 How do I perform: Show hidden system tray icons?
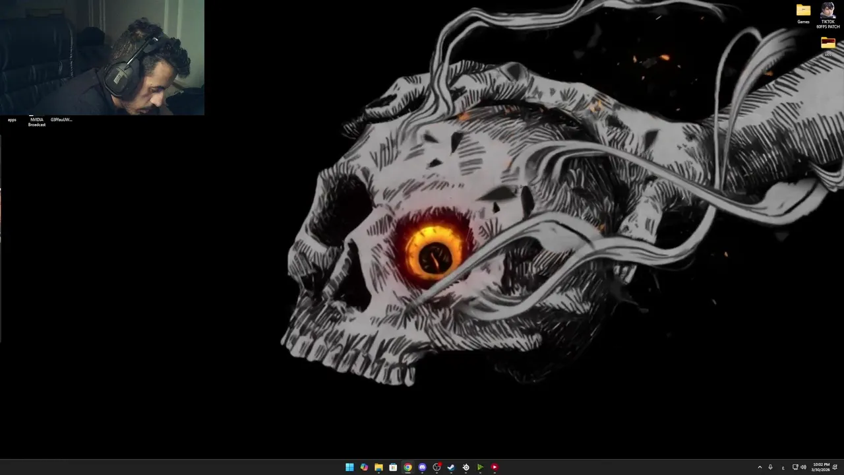(x=759, y=467)
